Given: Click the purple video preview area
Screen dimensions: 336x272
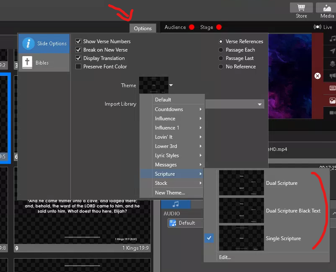Looking at the screenshot, I should [x=290, y=76].
